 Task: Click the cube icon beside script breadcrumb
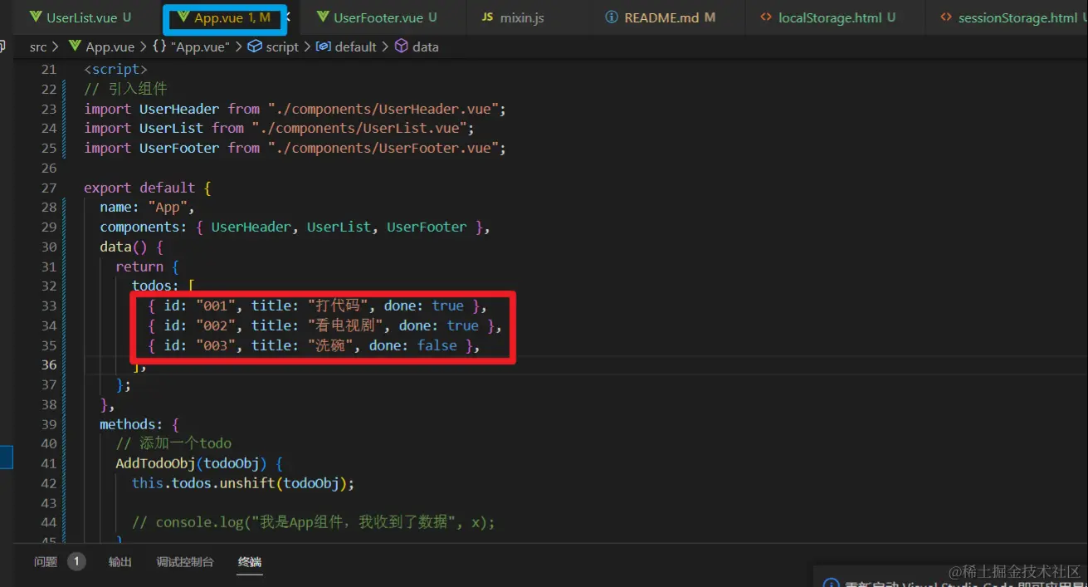tap(256, 46)
